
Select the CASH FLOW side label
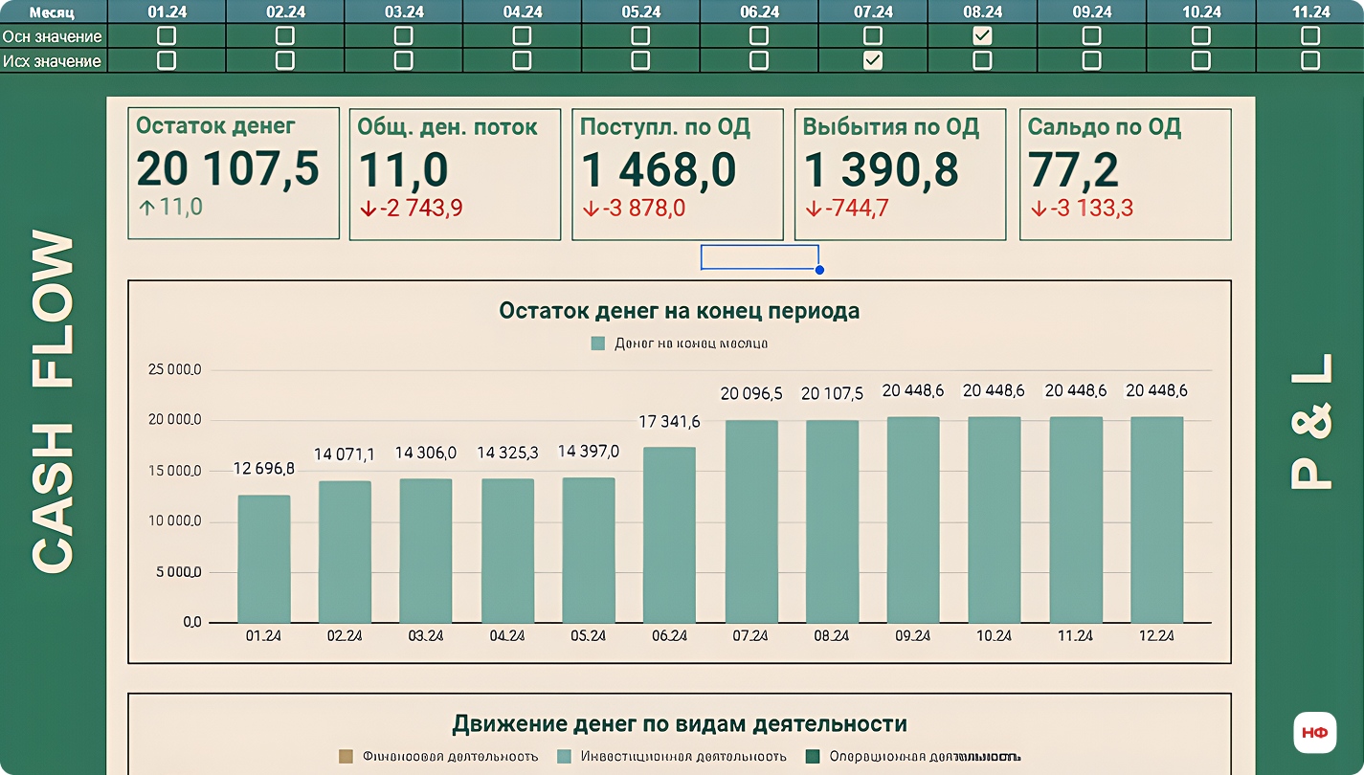(x=53, y=402)
